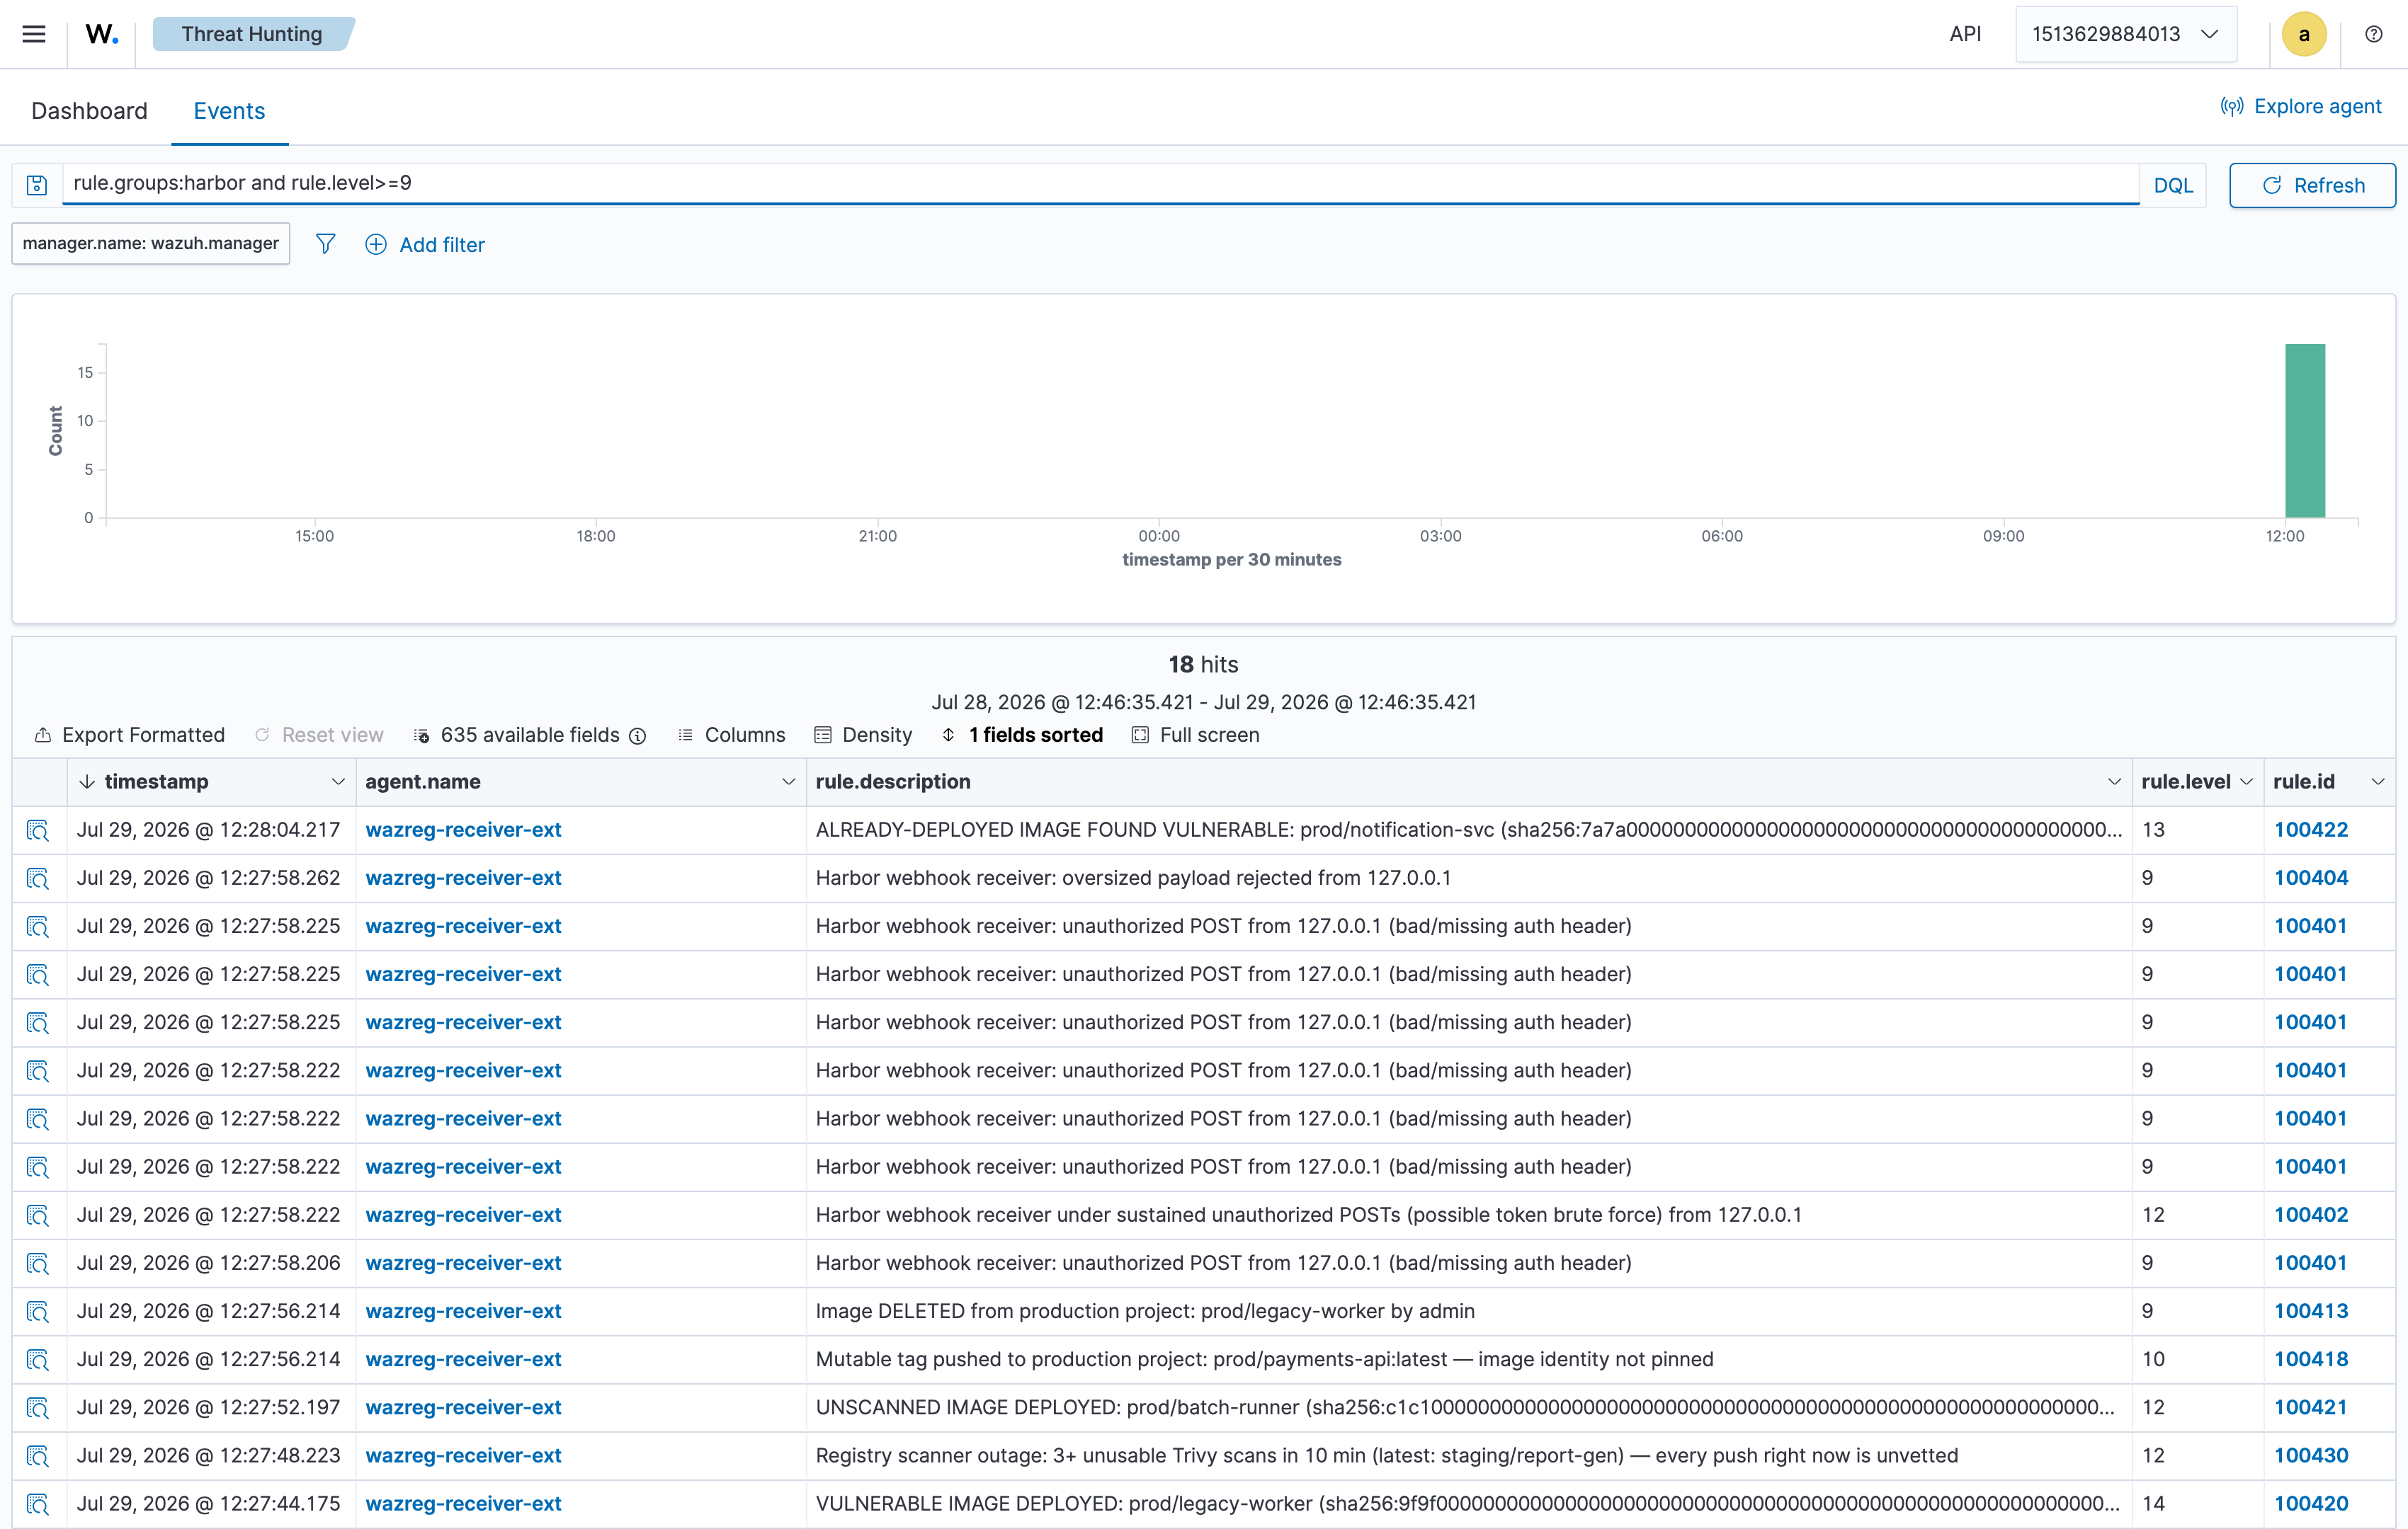This screenshot has width=2408, height=1529.
Task: Click the available fields info icon
Action: (637, 735)
